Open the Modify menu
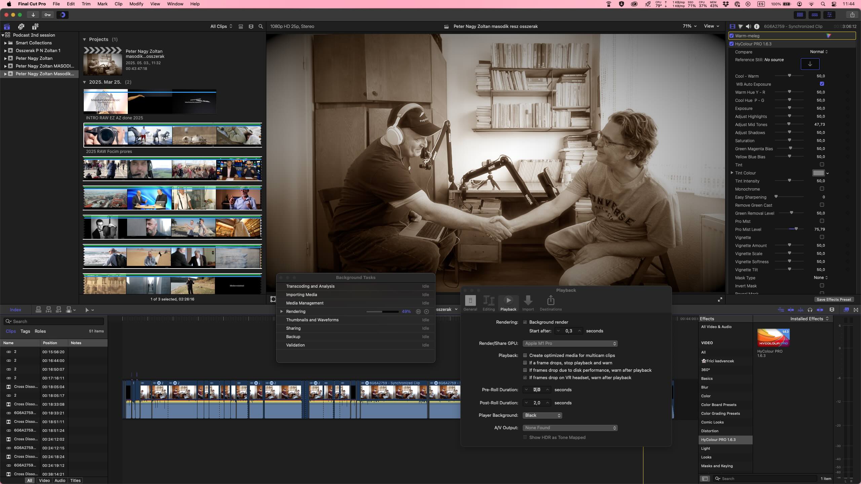 pos(136,4)
